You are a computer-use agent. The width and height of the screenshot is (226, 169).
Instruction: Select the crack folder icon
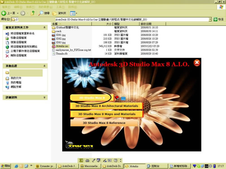(54, 31)
